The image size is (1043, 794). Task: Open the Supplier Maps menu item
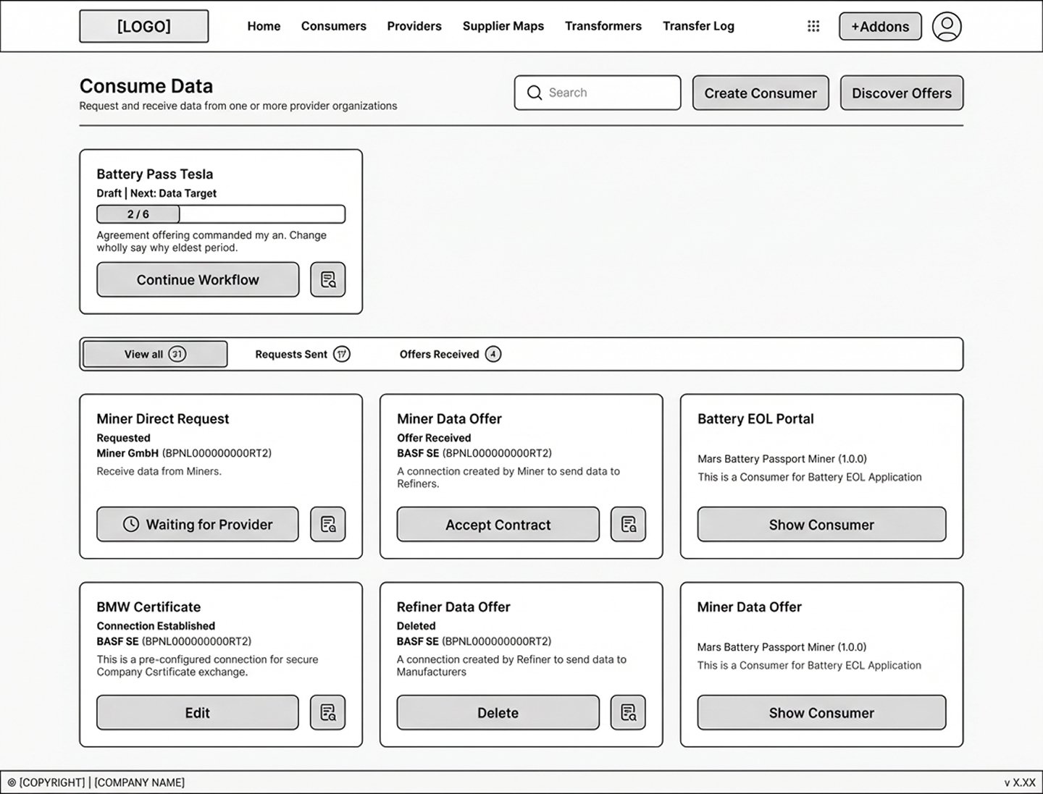[503, 26]
